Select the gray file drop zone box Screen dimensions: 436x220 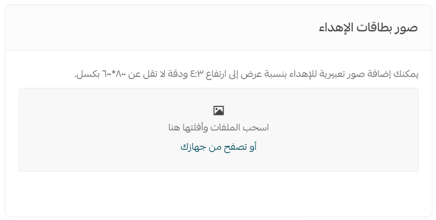coord(219,130)
